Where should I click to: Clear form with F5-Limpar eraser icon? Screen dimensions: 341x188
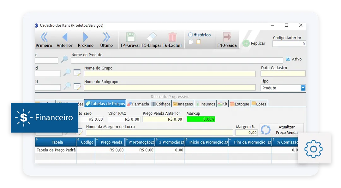point(152,37)
